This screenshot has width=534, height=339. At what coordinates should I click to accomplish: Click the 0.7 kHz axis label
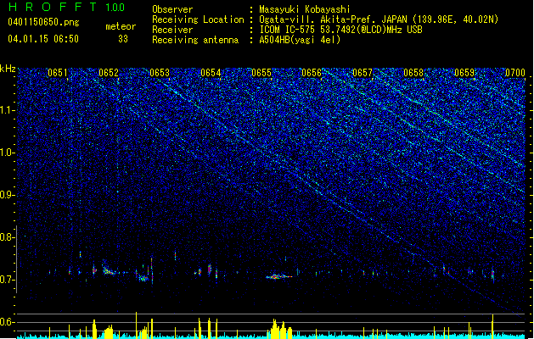click(7, 280)
